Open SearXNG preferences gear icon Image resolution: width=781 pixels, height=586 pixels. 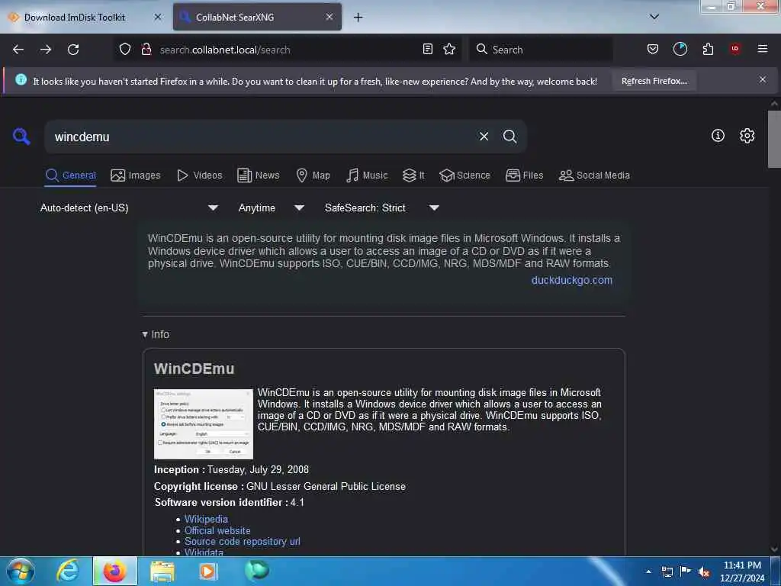point(747,136)
